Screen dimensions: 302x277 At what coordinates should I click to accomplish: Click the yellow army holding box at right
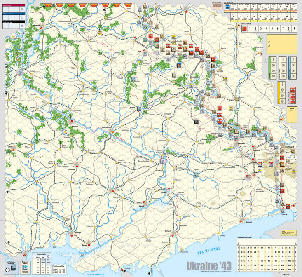[281, 93]
